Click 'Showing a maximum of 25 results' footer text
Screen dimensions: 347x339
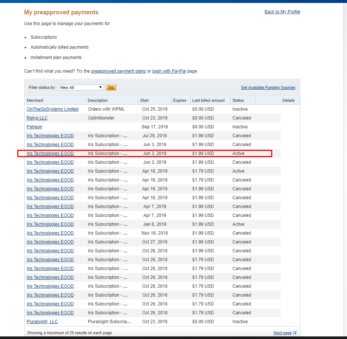(x=70, y=333)
